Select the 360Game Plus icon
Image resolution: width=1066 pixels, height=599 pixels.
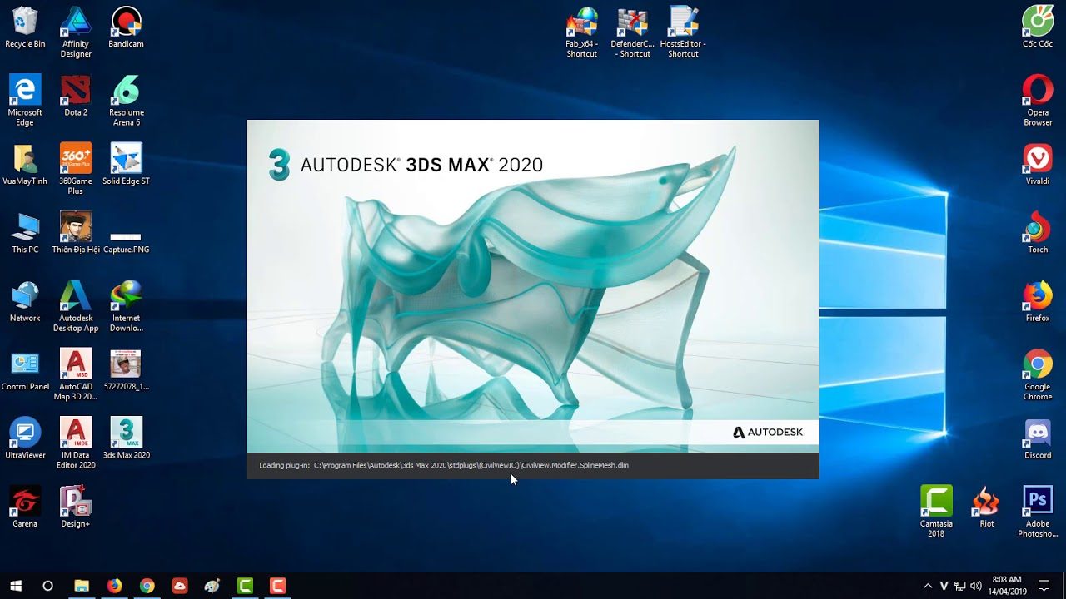(x=76, y=169)
